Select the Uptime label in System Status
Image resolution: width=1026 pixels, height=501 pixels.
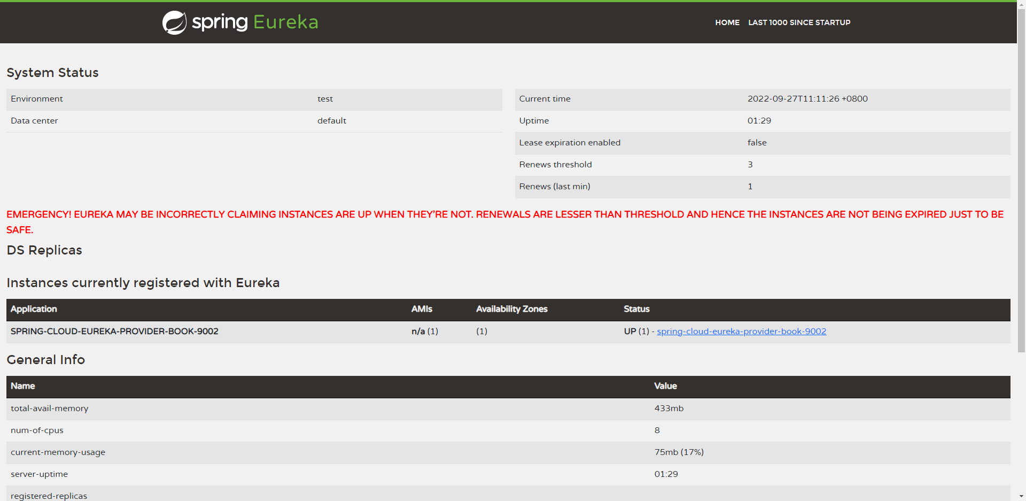534,121
